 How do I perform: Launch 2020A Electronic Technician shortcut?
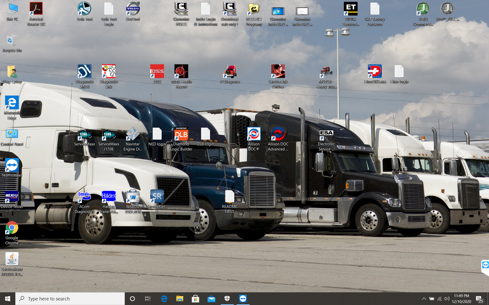(350, 14)
